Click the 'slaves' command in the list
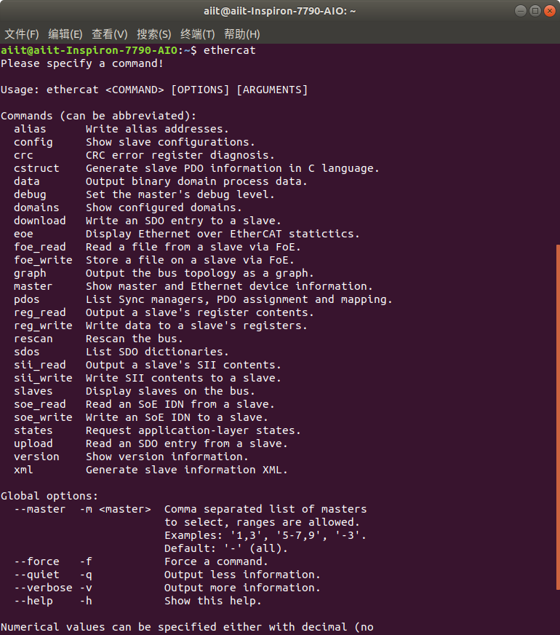Viewport: 560px width, 635px height. (33, 391)
